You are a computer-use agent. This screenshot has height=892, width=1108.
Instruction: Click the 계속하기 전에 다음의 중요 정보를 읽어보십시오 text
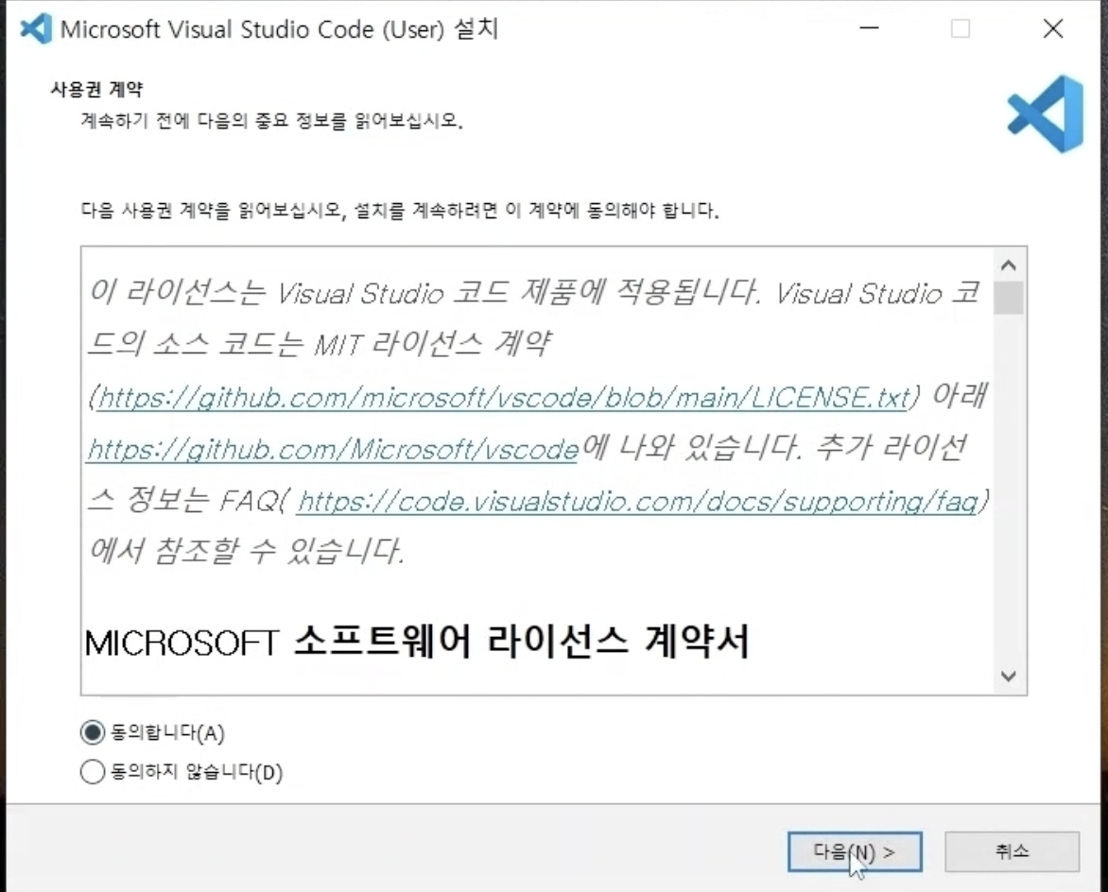tap(271, 121)
